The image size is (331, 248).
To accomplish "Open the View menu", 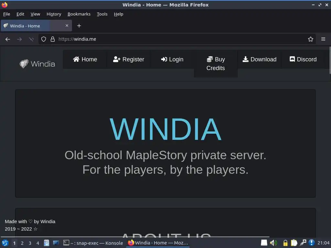I will pyautogui.click(x=35, y=14).
